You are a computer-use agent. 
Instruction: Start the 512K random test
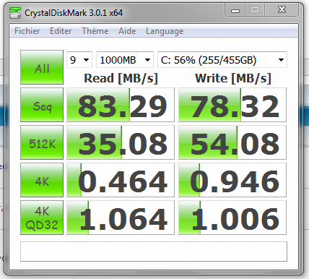click(42, 142)
